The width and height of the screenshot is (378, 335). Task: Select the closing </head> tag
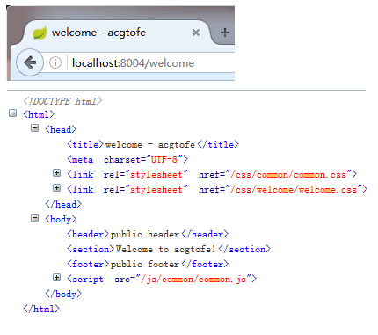63,204
